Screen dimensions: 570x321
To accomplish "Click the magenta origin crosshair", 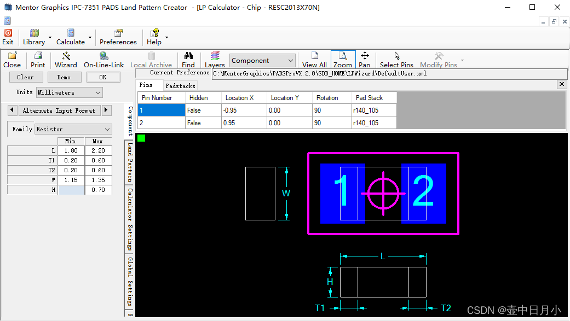I will click(x=383, y=194).
